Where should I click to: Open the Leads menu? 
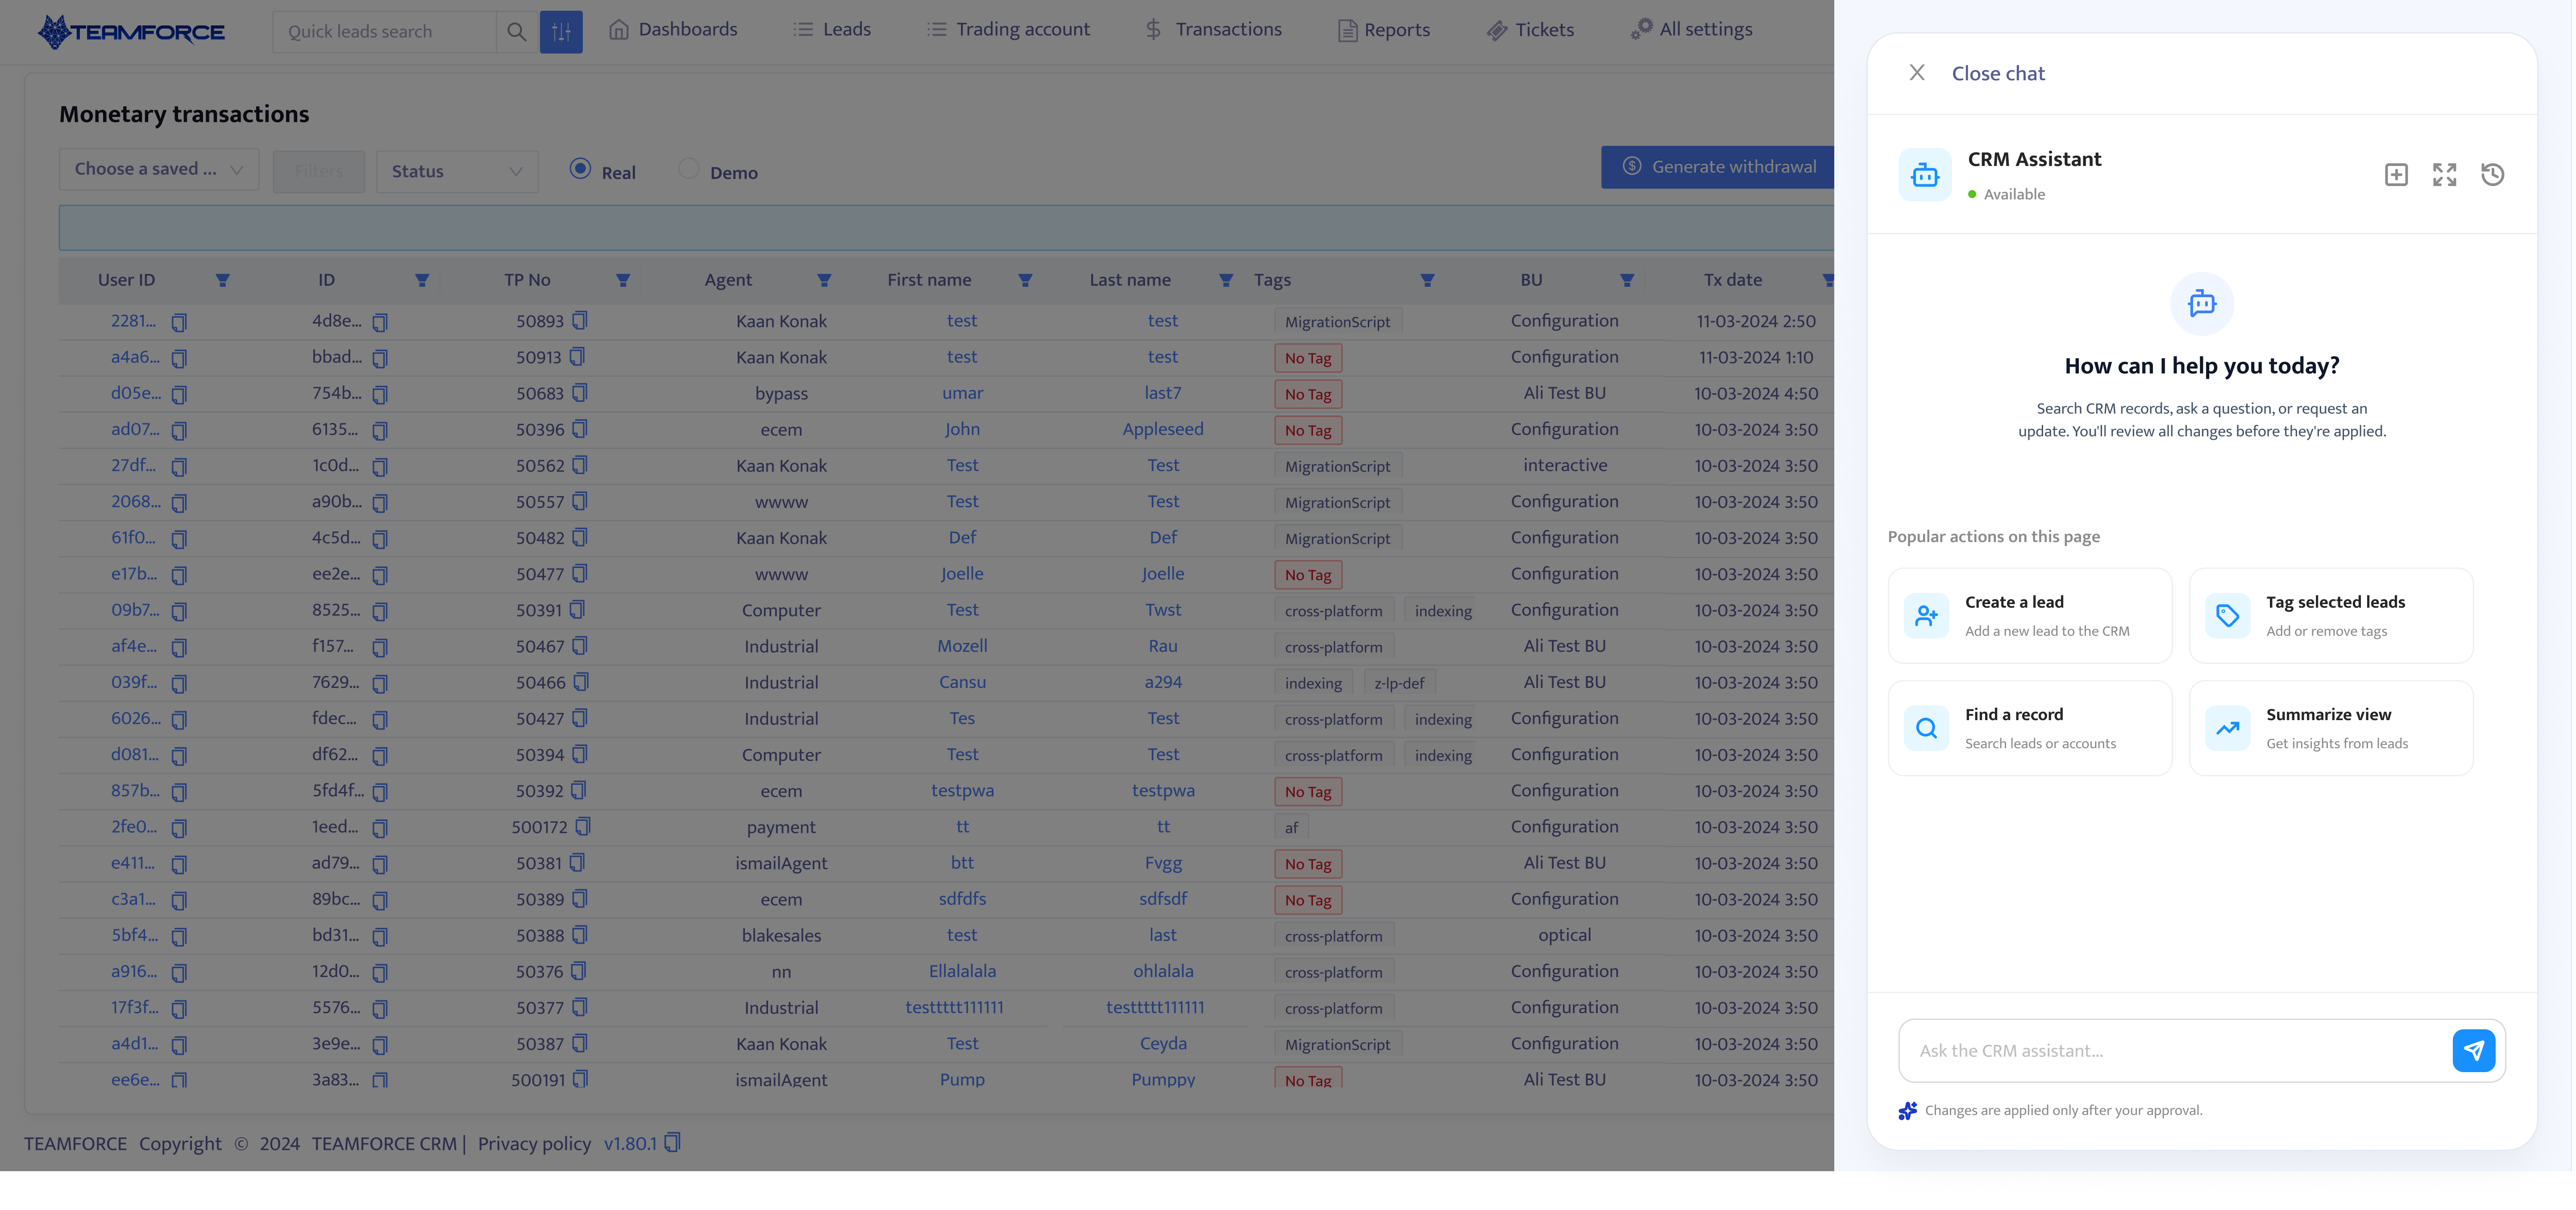[x=832, y=30]
